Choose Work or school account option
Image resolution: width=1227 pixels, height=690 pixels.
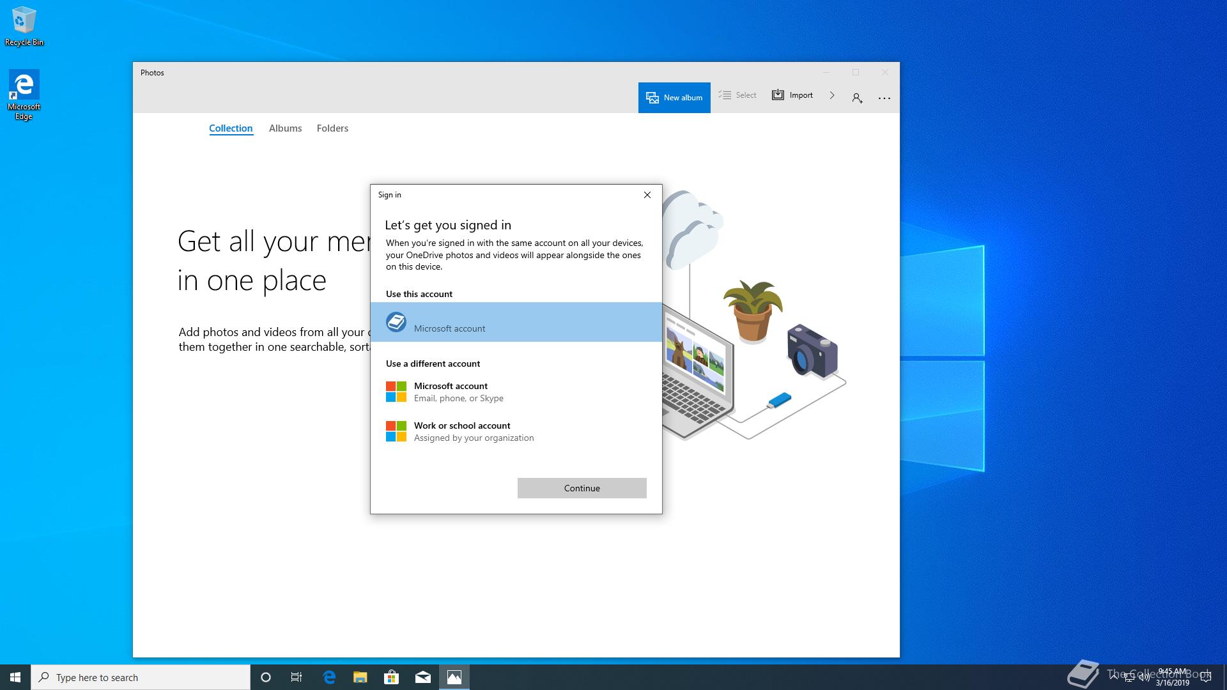pyautogui.click(x=516, y=431)
